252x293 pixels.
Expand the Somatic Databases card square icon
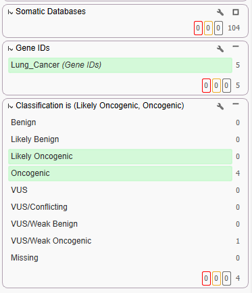tap(236, 12)
